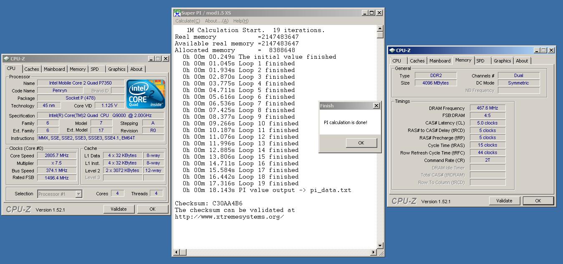Click the Cycle Time tRAS value 15 clocks
This screenshot has width=563, height=264.
pos(487,145)
